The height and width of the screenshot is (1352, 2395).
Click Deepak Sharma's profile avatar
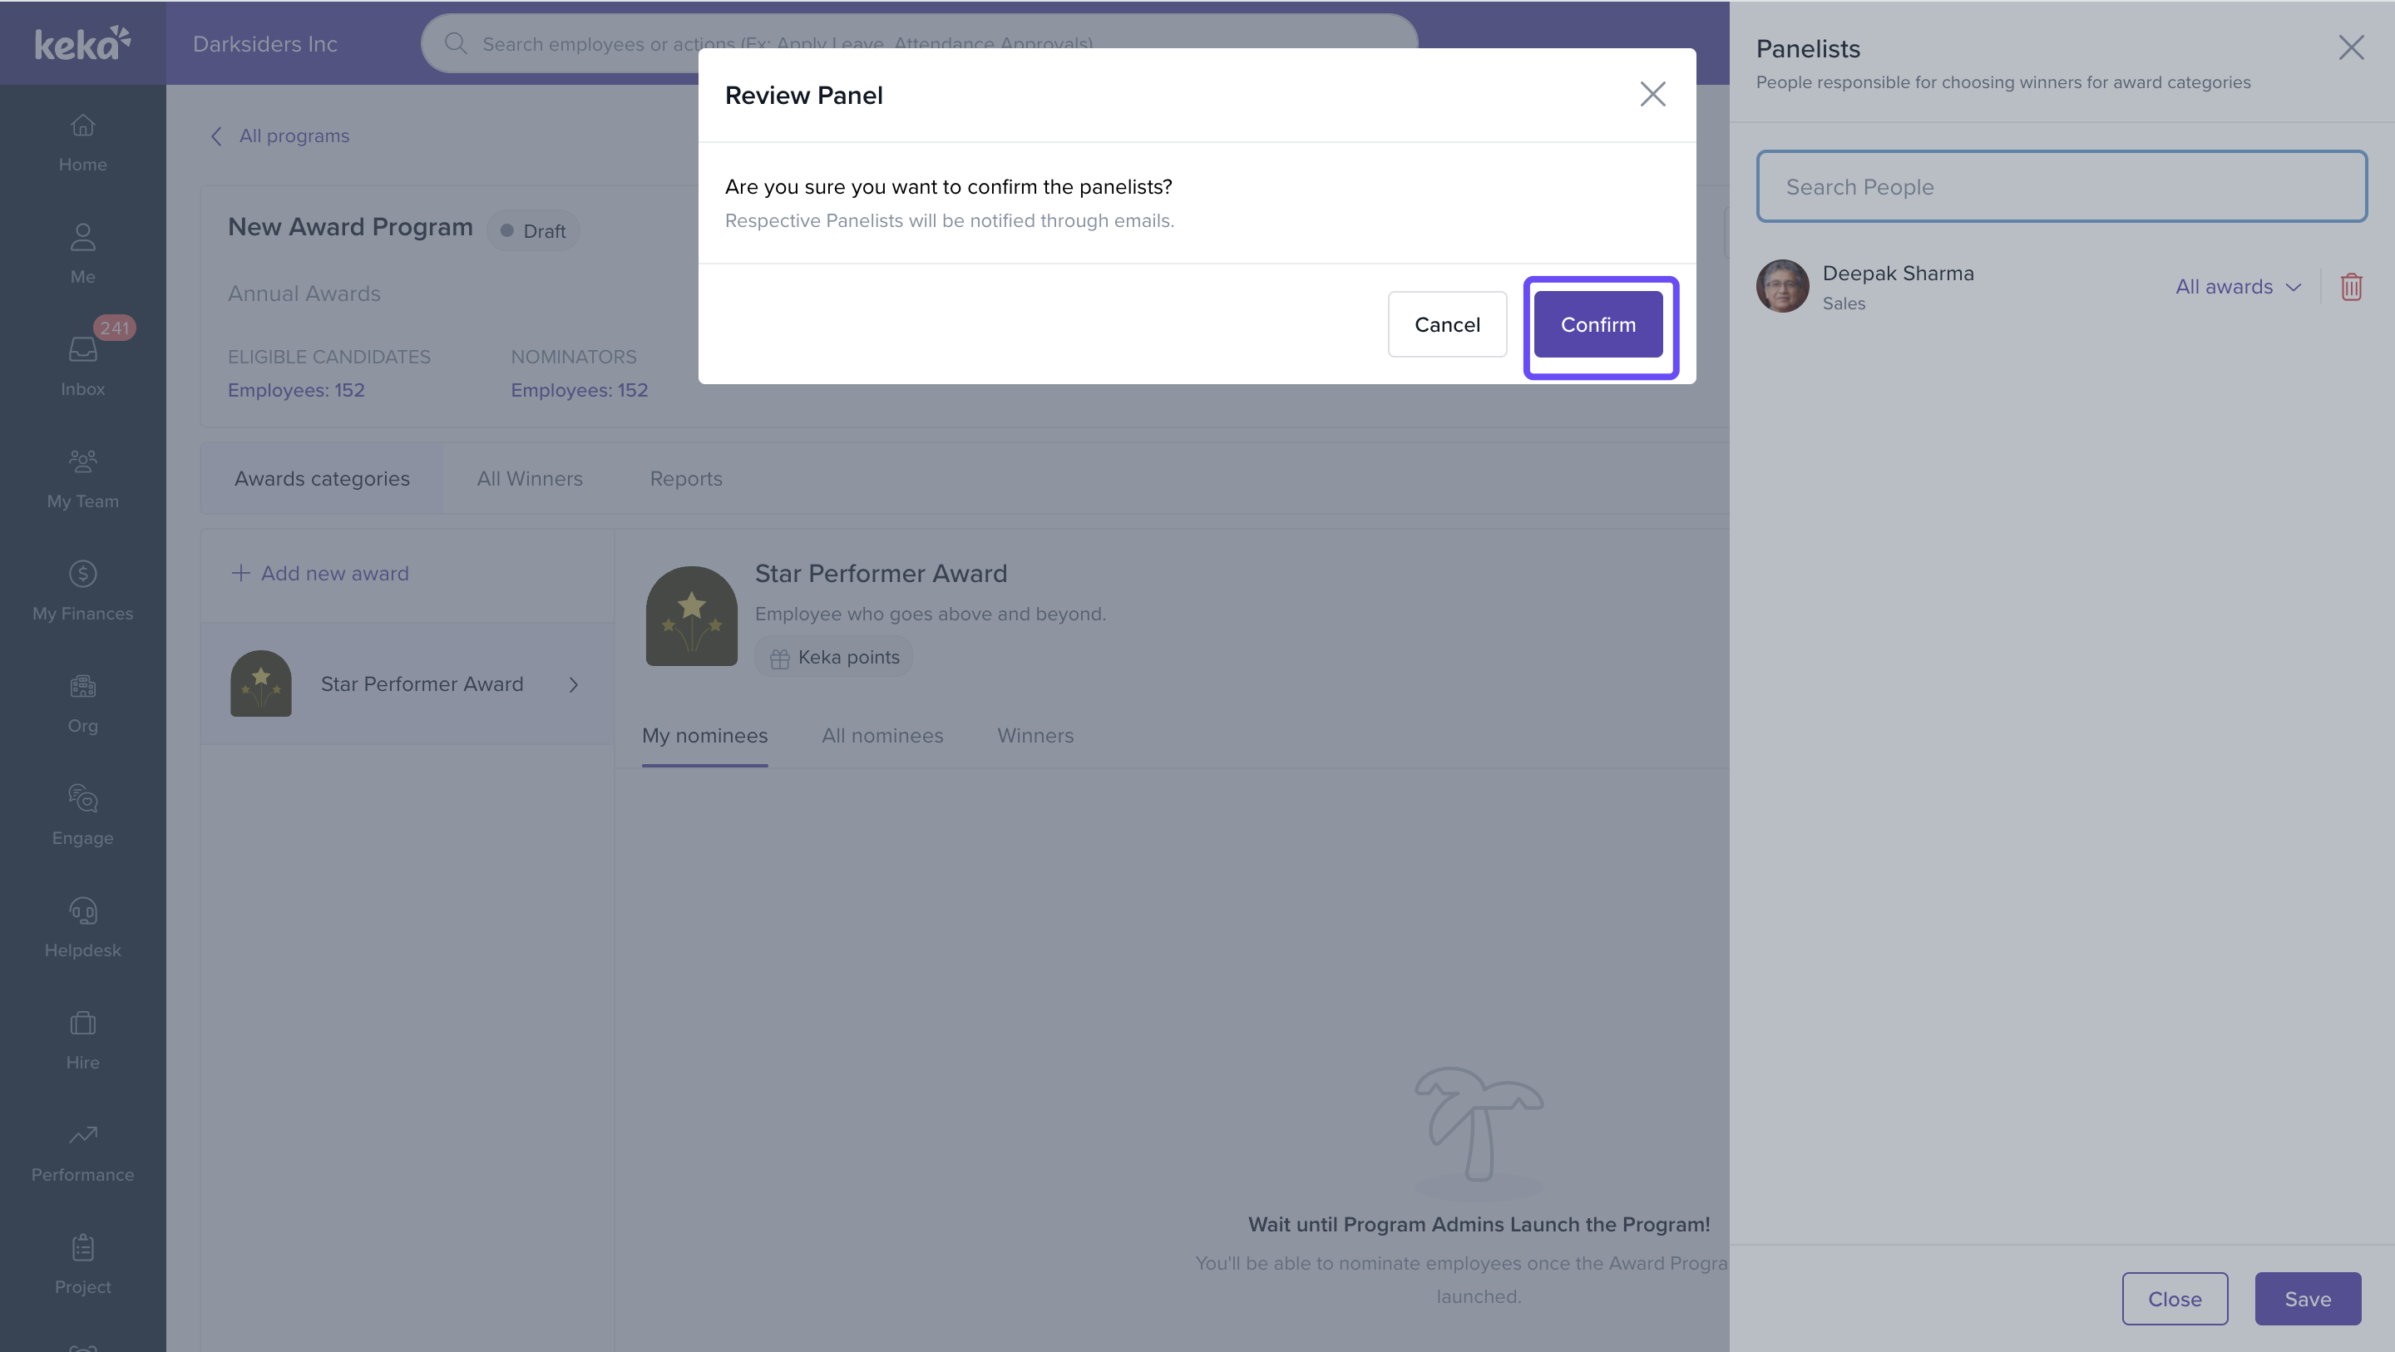1781,286
